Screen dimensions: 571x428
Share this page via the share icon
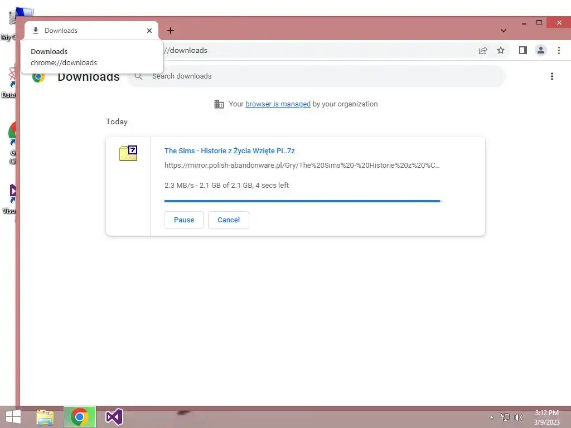(483, 50)
